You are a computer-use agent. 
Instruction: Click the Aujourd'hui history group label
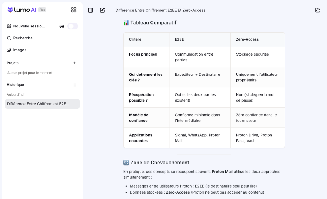16,94
